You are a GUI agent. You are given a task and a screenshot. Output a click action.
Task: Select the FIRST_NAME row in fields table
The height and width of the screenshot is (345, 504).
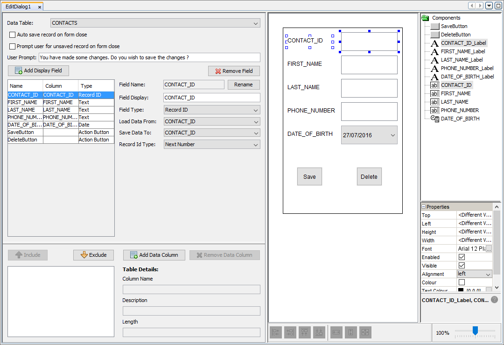[61, 102]
